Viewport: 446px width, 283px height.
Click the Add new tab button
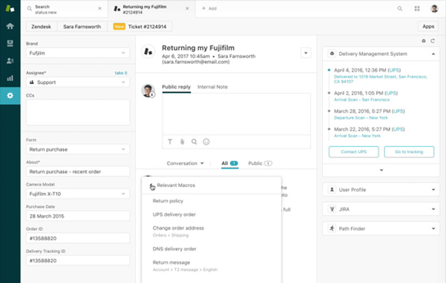(x=209, y=9)
